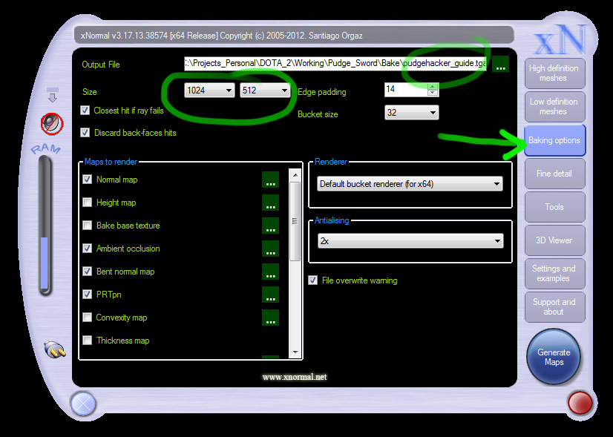This screenshot has width=613, height=437.
Task: Click the xN logo
Action: (x=562, y=39)
